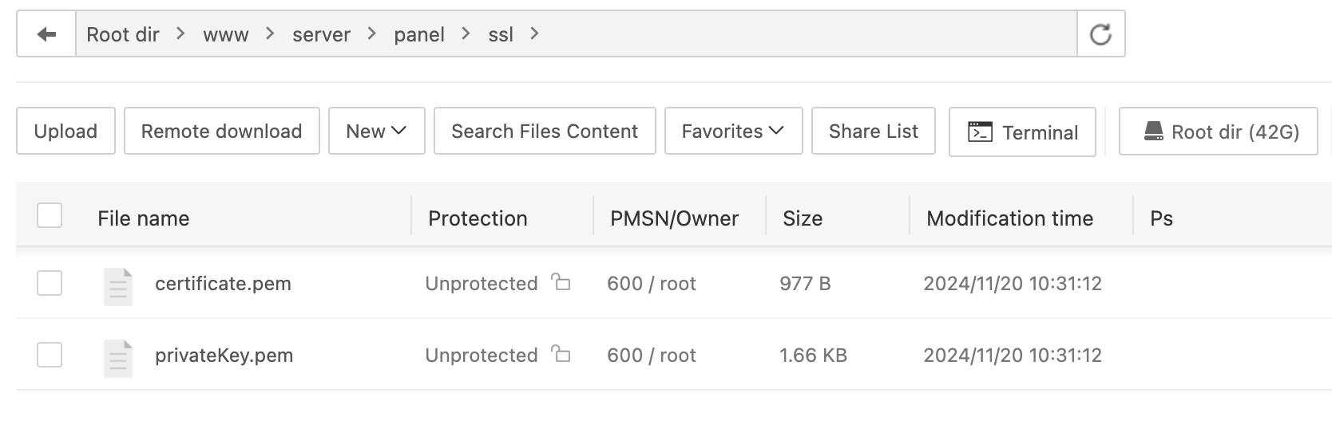
Task: Click the privateKey.pem file icon
Action: (x=118, y=358)
